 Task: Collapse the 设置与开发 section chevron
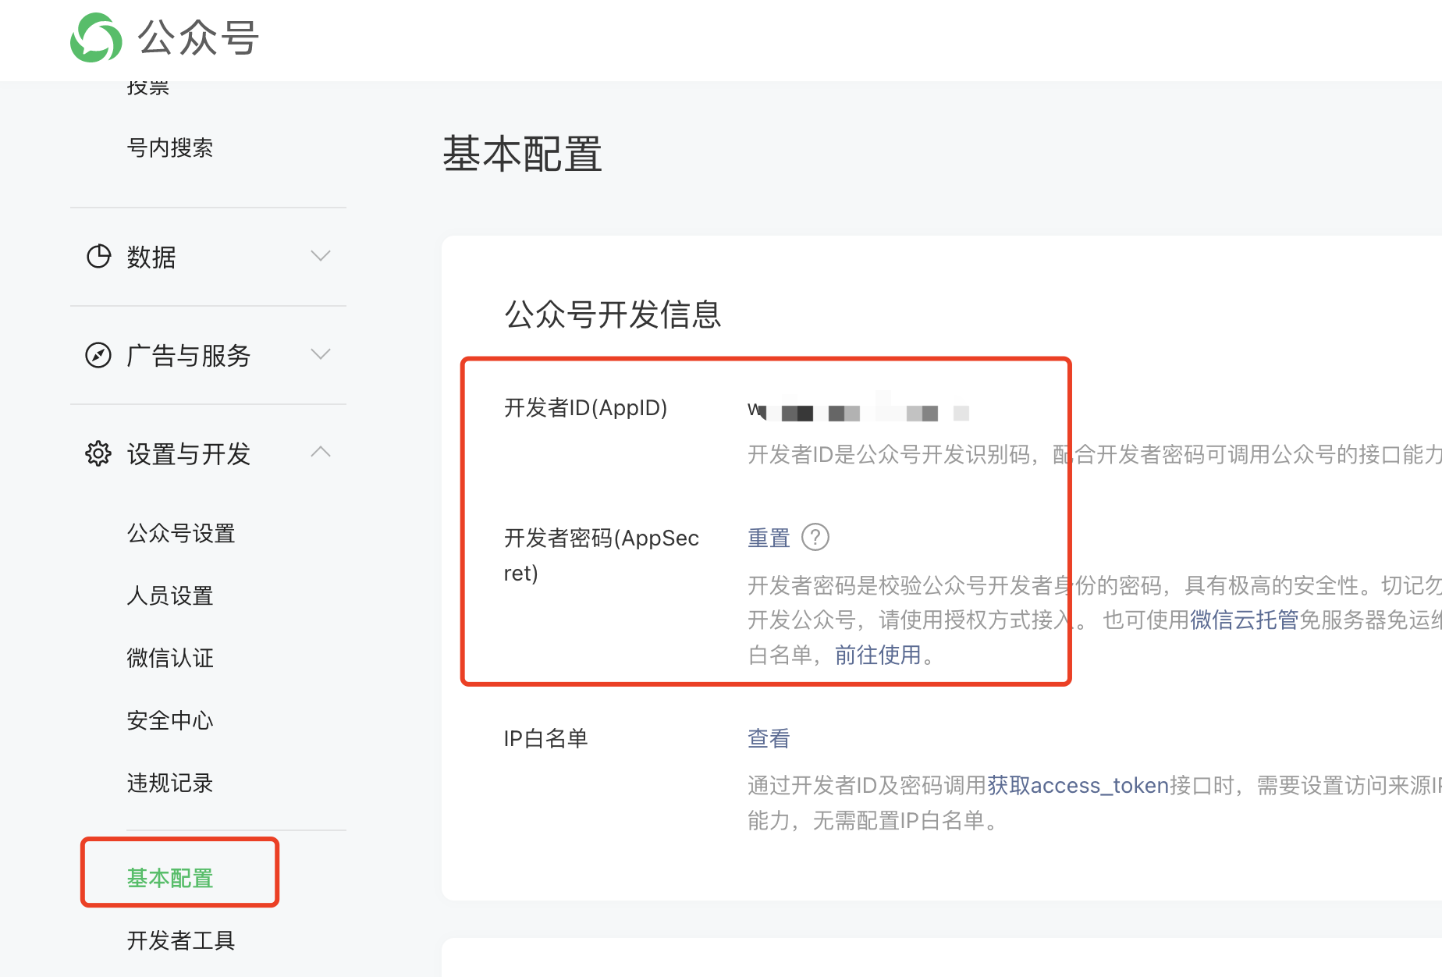(x=321, y=453)
